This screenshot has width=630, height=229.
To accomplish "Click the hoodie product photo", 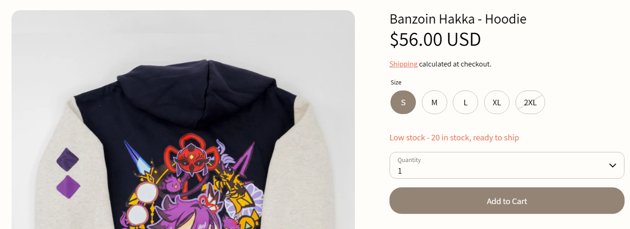I will coord(183,120).
